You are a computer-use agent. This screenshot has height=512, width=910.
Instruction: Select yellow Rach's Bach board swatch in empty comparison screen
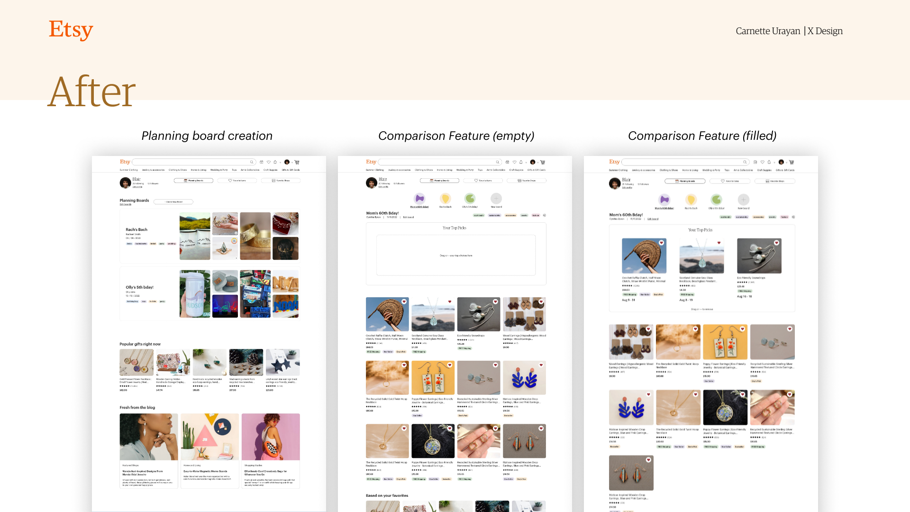pos(445,199)
